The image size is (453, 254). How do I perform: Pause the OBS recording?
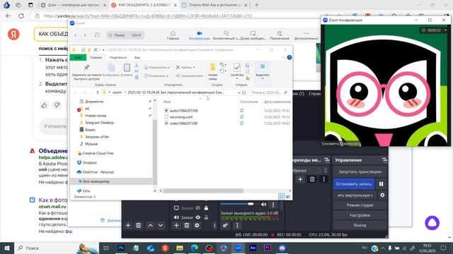click(x=381, y=184)
